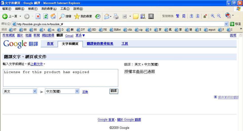The width and height of the screenshot is (243, 131).
Task: Click the PDF converter toolbar icon
Action: tap(228, 15)
